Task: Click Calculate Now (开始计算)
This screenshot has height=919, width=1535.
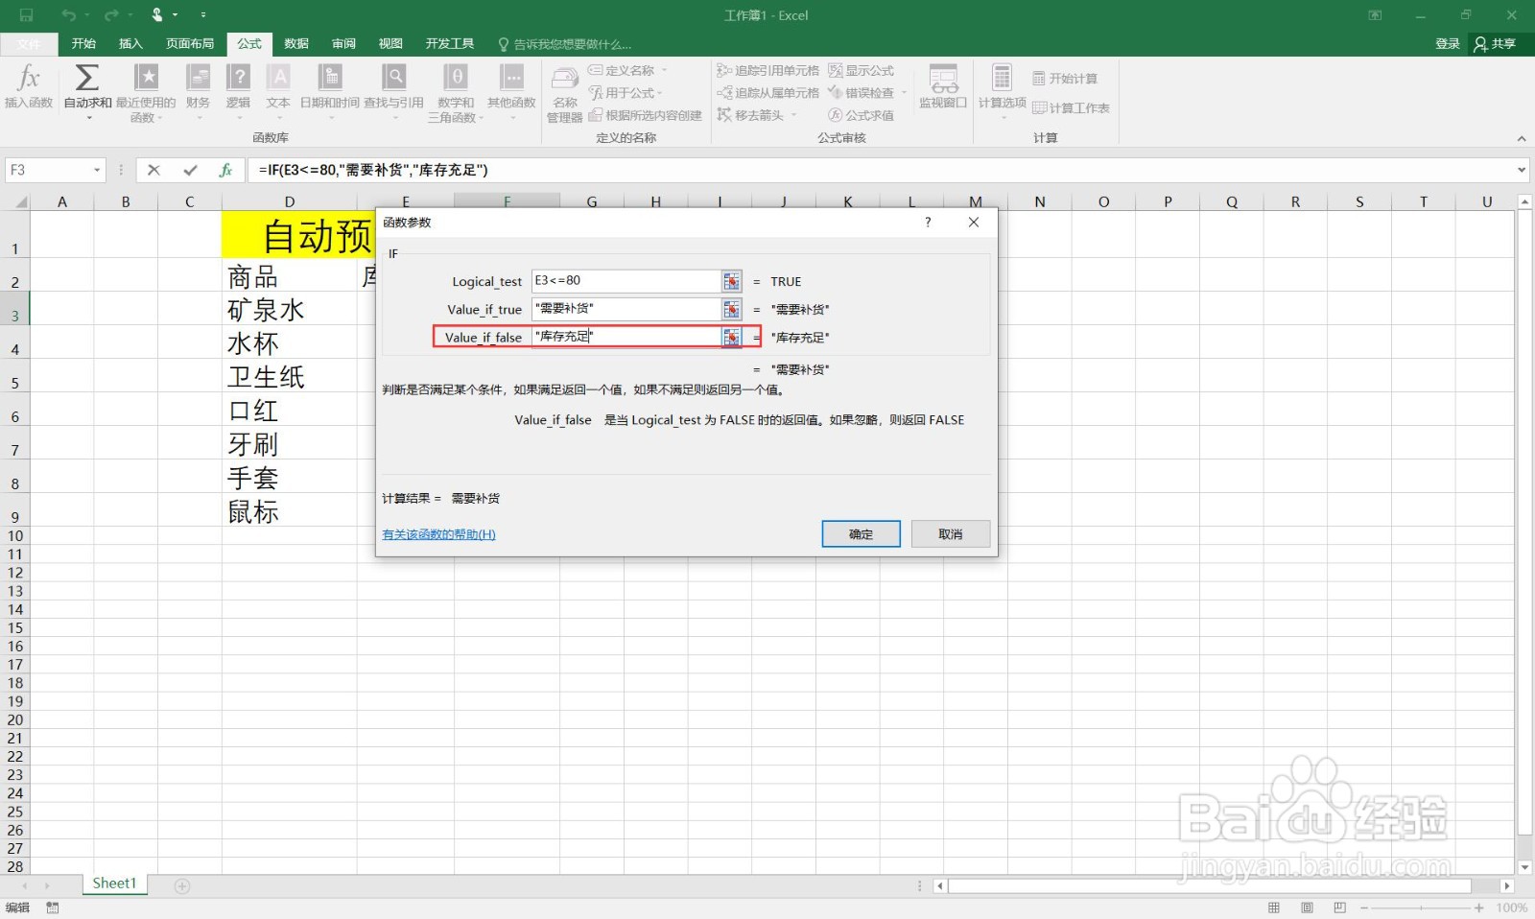Action: coord(1065,79)
